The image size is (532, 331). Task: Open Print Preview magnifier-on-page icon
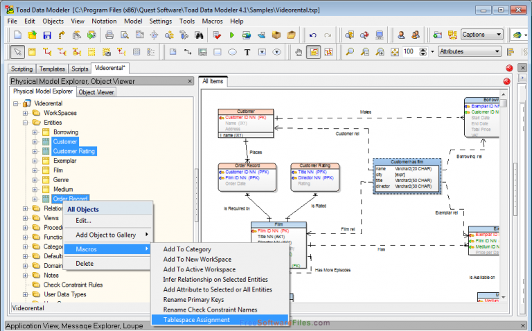tap(125, 35)
